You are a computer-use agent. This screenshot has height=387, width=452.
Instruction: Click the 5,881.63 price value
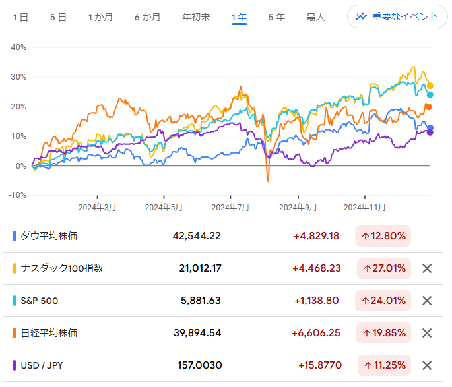point(201,301)
